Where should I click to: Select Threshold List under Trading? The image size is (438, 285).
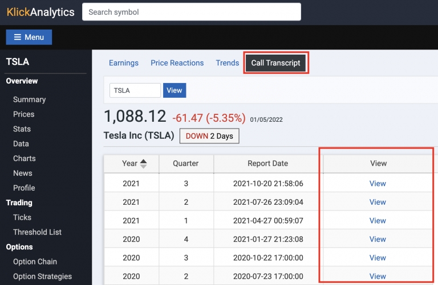point(37,232)
